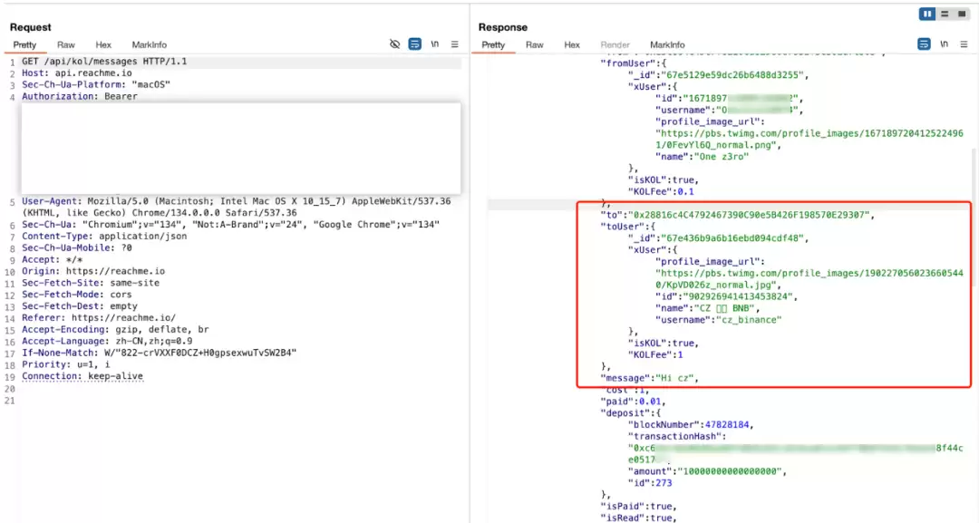The height and width of the screenshot is (523, 979).
Task: Switch Request view to Raw tab
Action: 65,45
